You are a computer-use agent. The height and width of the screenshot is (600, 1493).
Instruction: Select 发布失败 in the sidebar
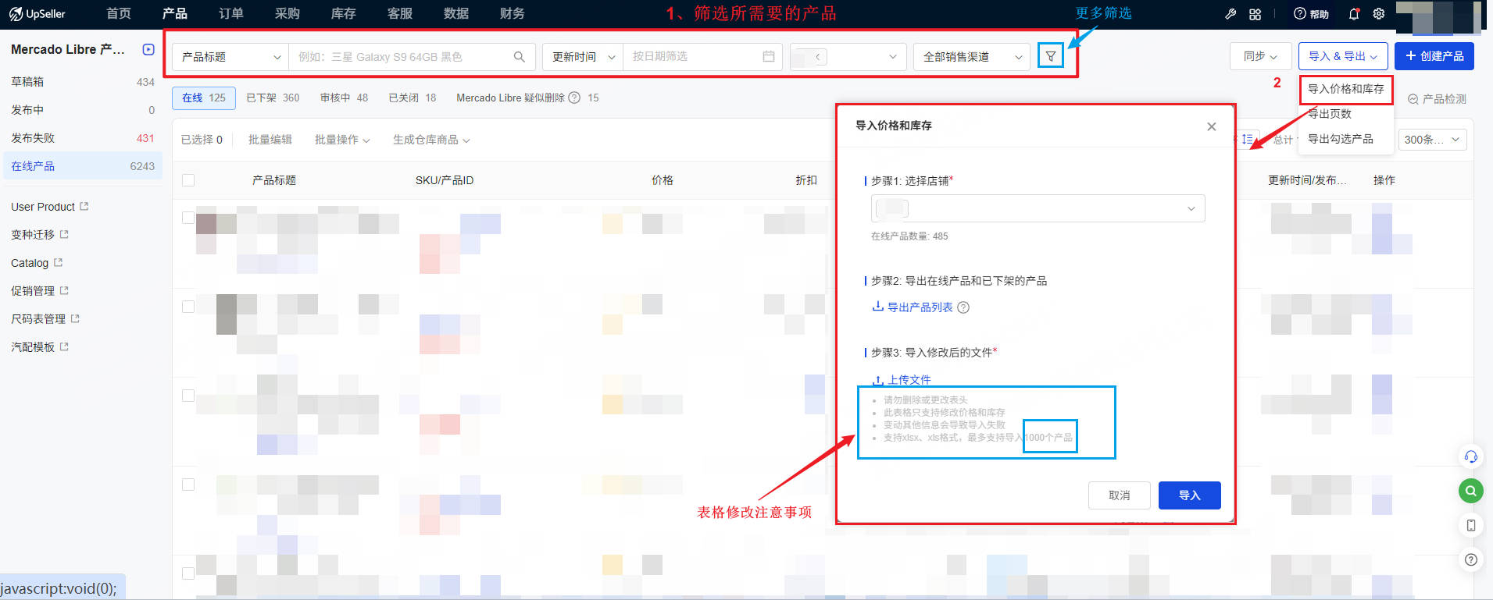(82, 138)
